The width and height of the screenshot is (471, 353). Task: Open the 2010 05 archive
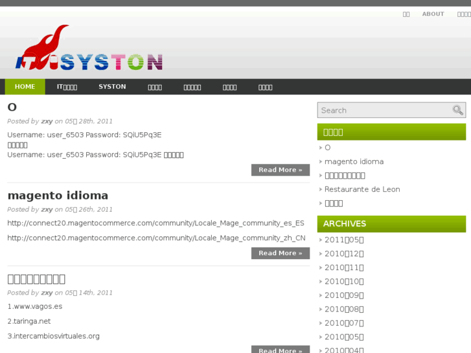(344, 336)
